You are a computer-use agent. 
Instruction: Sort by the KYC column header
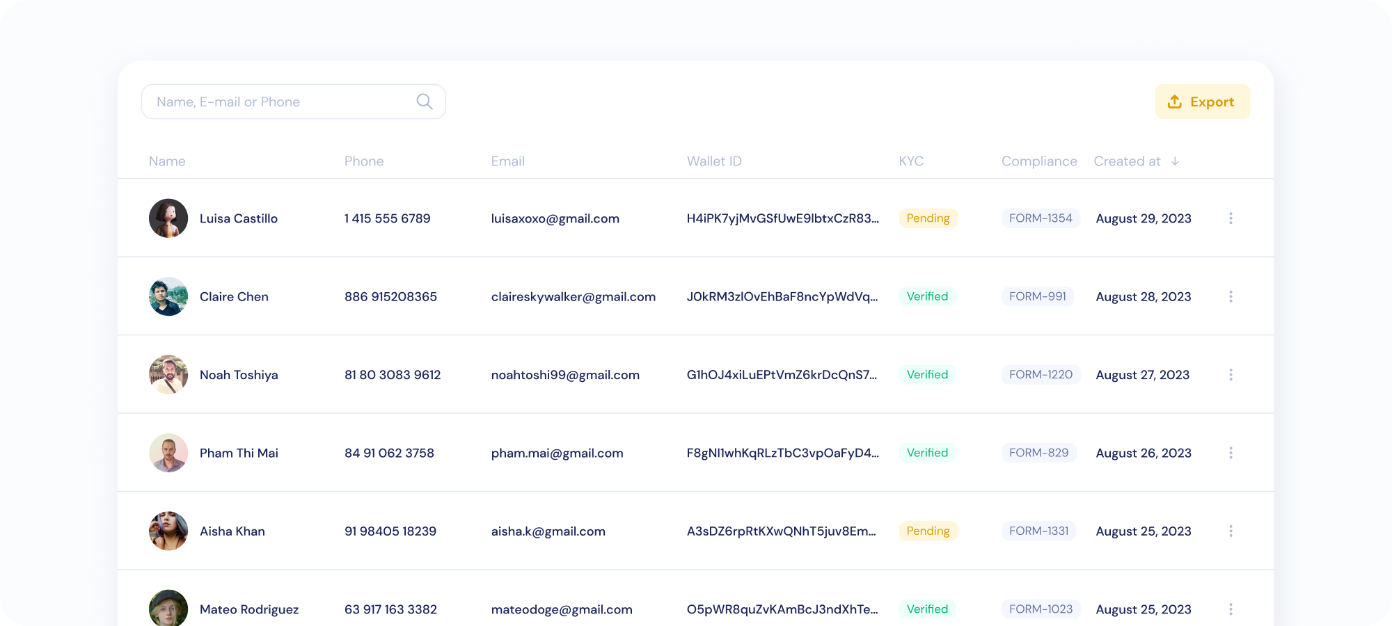[x=911, y=161]
